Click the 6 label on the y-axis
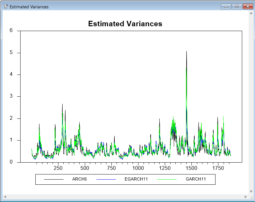 [x=11, y=31]
